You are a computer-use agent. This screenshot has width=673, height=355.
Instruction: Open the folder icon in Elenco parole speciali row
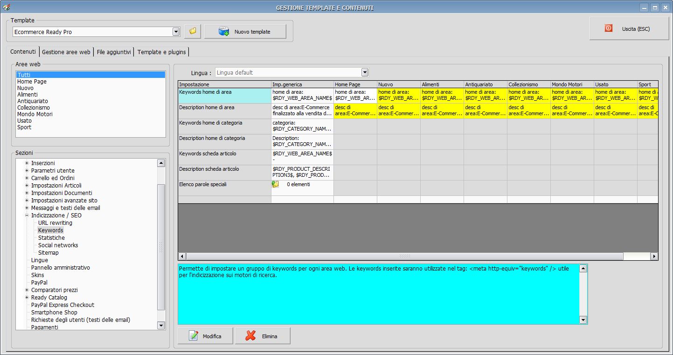click(276, 184)
